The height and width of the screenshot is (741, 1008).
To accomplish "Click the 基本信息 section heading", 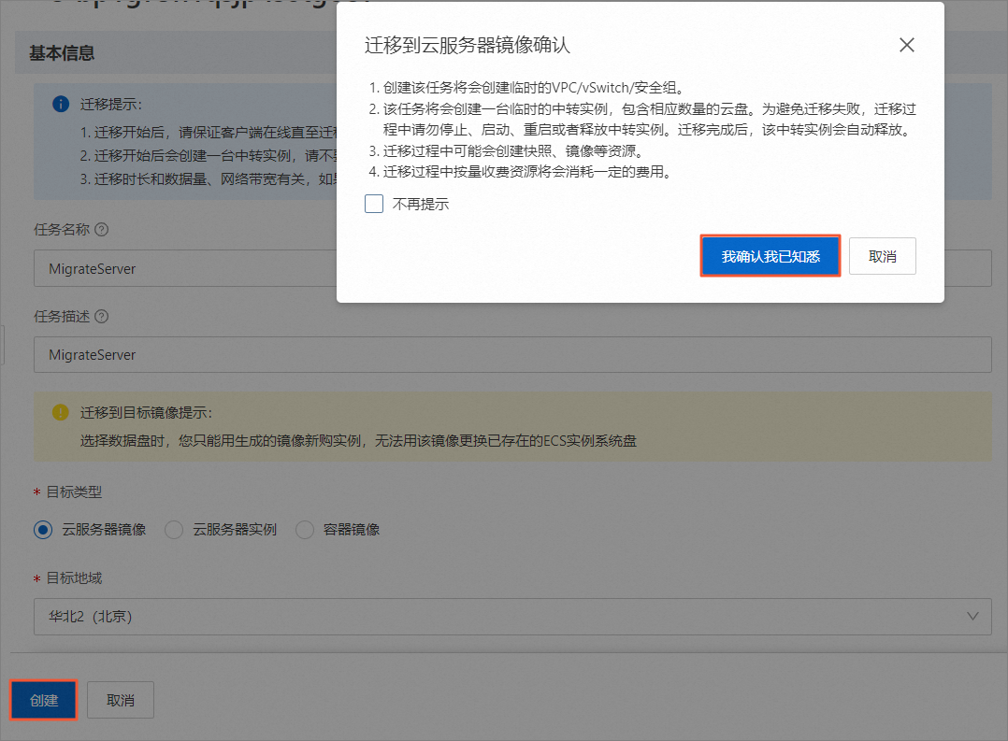I will pyautogui.click(x=62, y=52).
